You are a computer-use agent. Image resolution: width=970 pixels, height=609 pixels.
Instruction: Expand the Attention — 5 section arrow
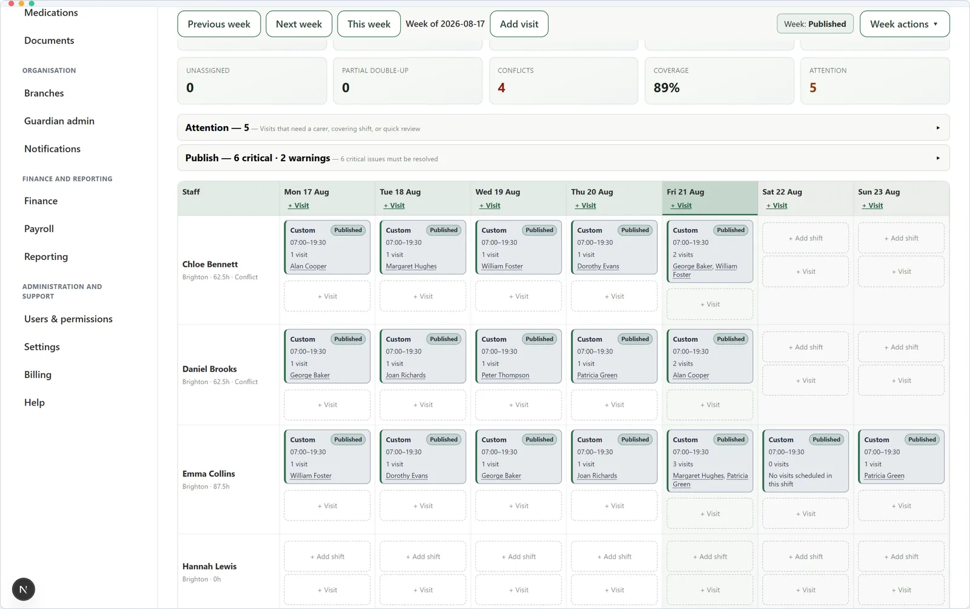(x=938, y=128)
